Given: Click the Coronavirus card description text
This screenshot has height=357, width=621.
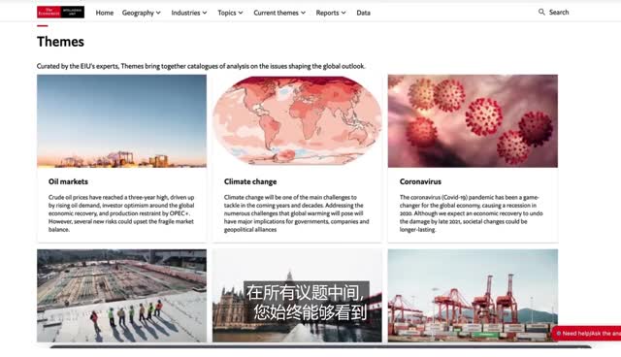Looking at the screenshot, I should click(x=472, y=213).
